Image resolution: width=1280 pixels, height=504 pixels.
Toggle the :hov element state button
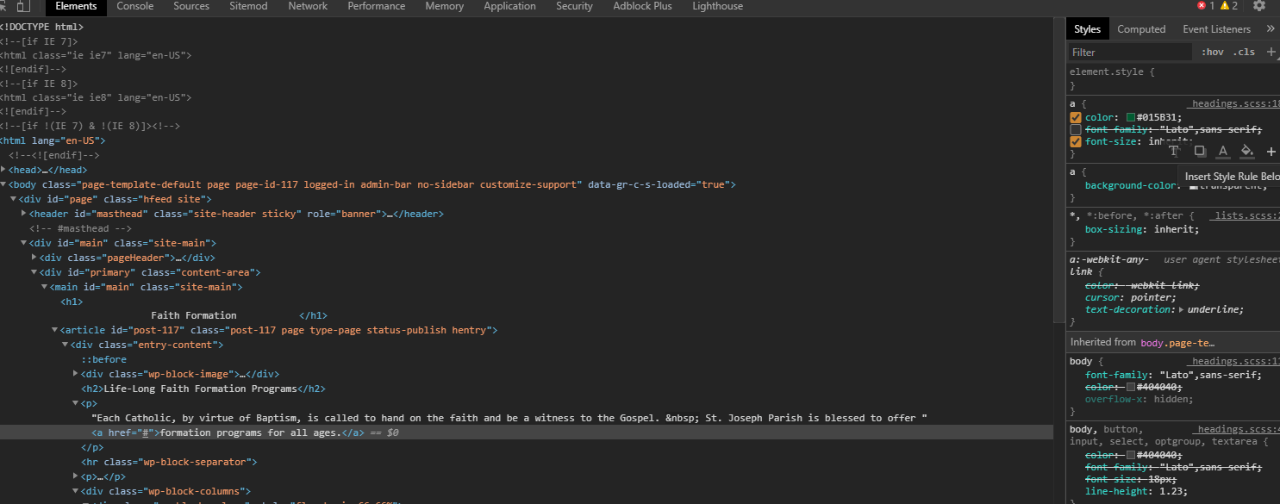point(1212,53)
